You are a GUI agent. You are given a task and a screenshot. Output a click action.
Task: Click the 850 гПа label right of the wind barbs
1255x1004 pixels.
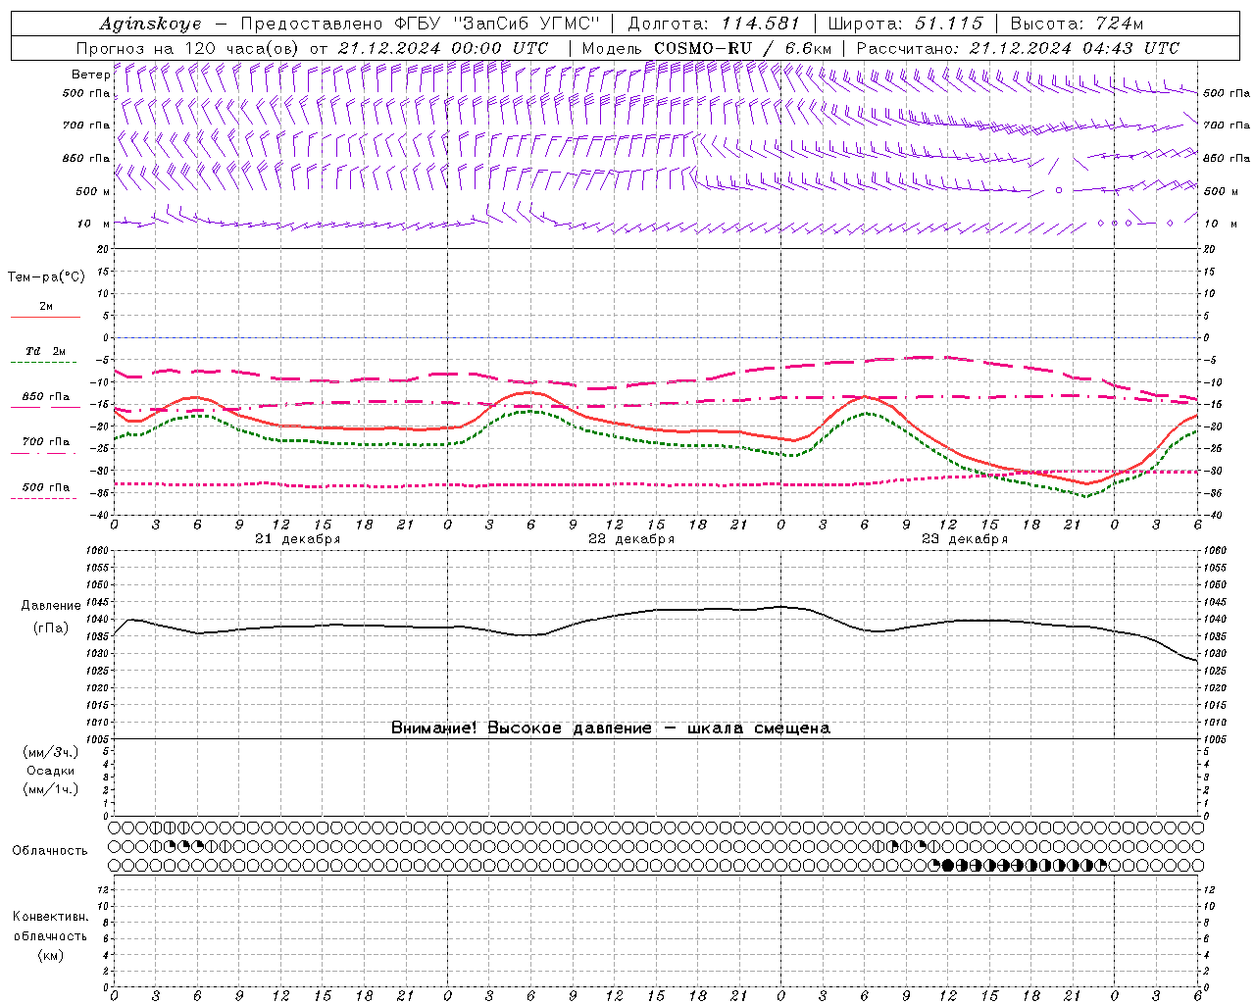tap(1227, 158)
